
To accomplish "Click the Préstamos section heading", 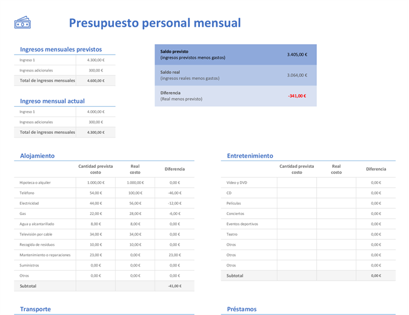I will click(x=242, y=309).
